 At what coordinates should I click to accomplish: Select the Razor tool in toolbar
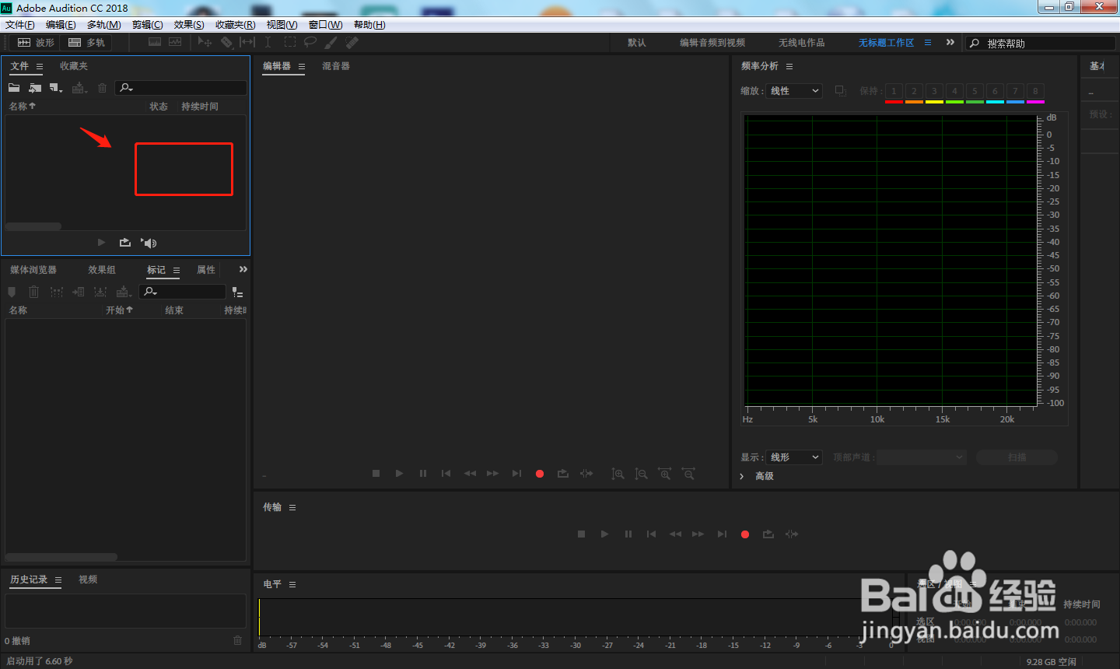tap(226, 42)
